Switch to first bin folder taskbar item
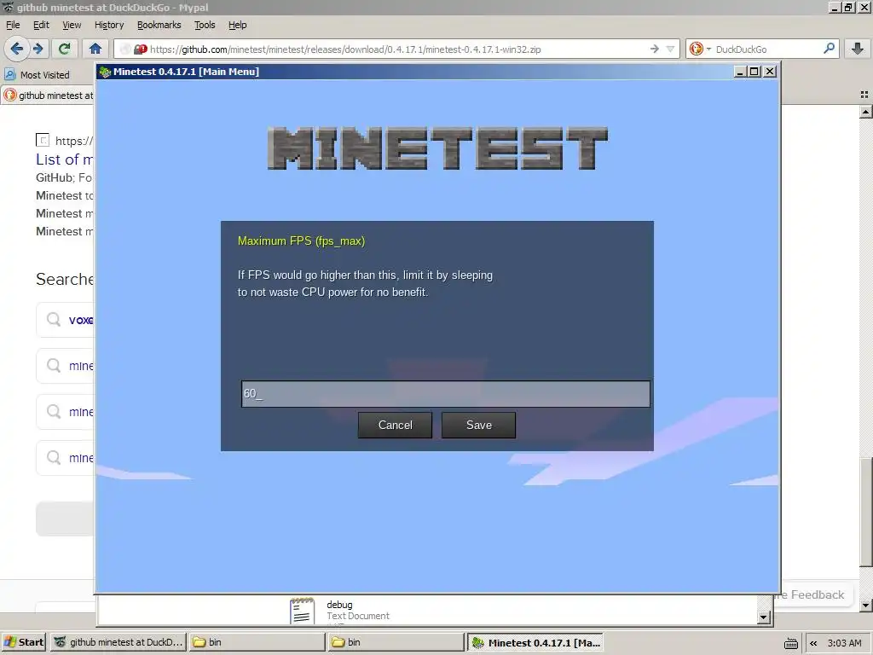This screenshot has height=655, width=873. pos(256,642)
